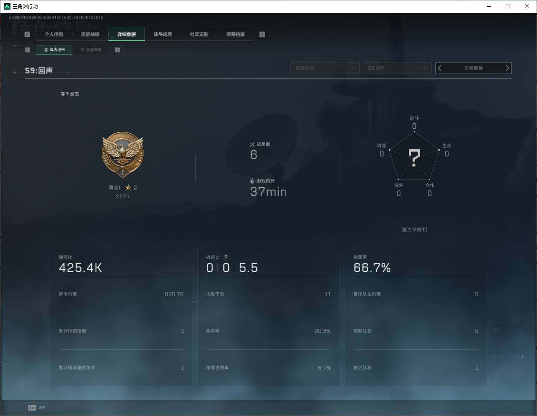Click the 精准击败率 row label

[217, 368]
